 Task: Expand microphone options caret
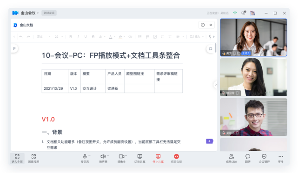(x=90, y=155)
